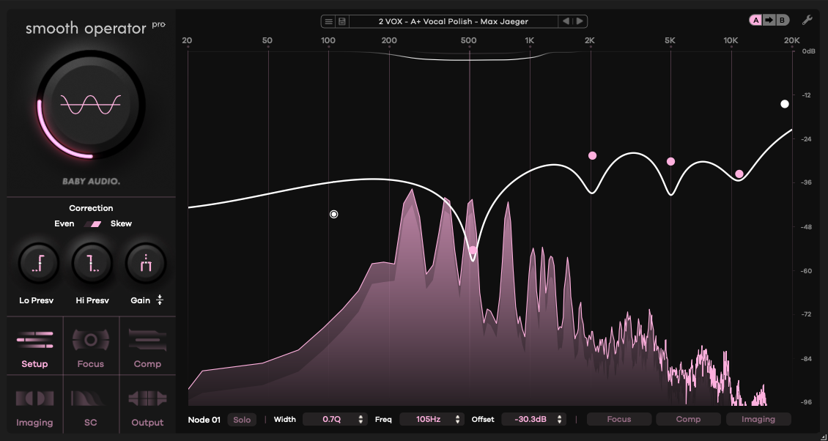
Task: Toggle Solo for Node 01
Action: (x=242, y=420)
